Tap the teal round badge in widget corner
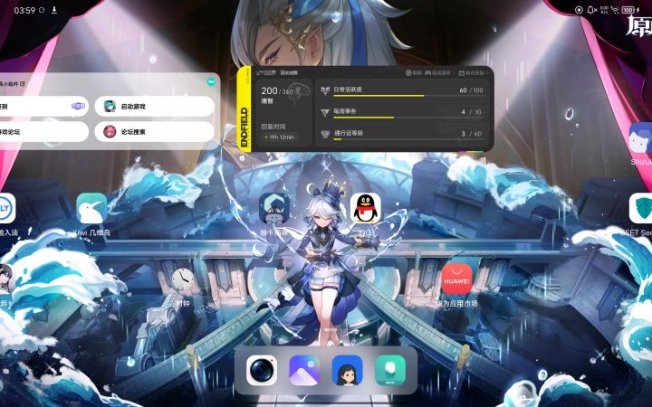 coord(211,81)
